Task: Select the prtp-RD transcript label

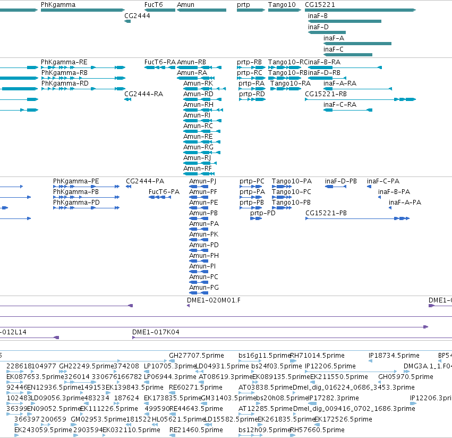Action: tap(252, 94)
